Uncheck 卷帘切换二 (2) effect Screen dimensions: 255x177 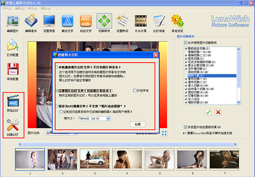click(186, 82)
